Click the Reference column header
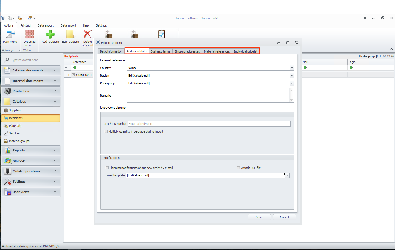 (82, 62)
